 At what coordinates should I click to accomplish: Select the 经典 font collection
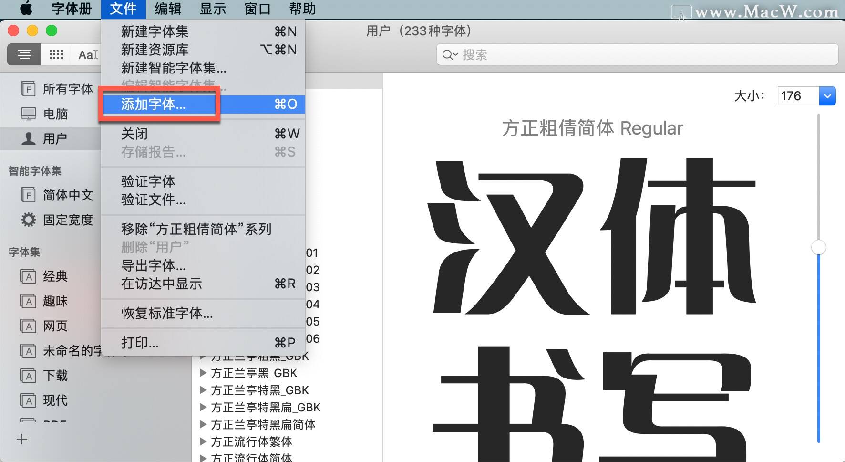coord(45,276)
